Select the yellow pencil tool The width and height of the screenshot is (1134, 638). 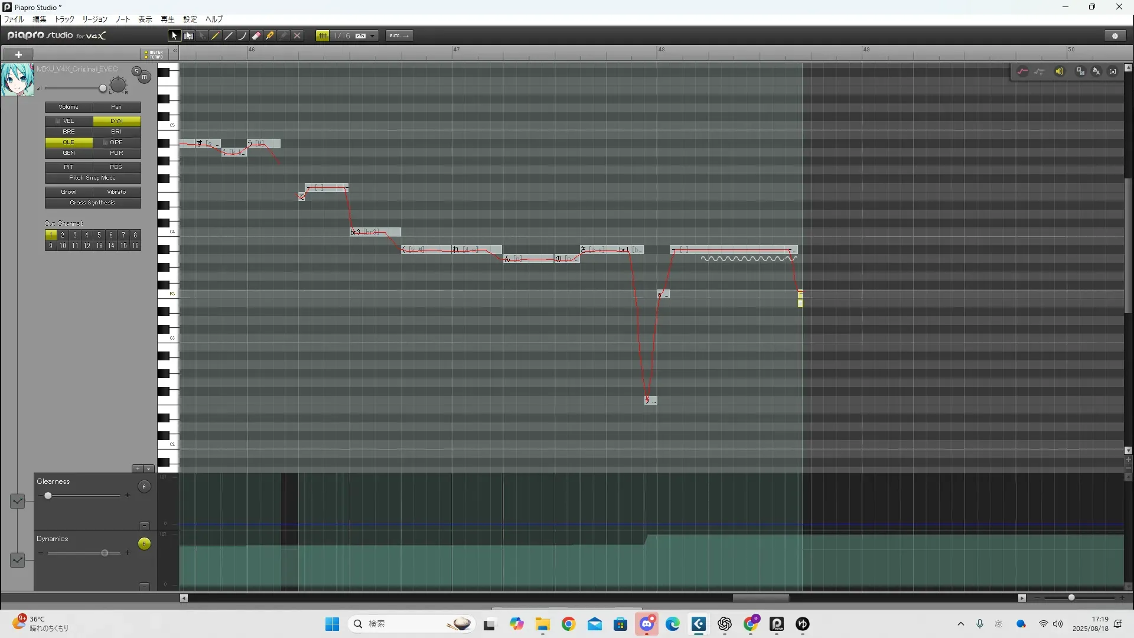(x=216, y=36)
